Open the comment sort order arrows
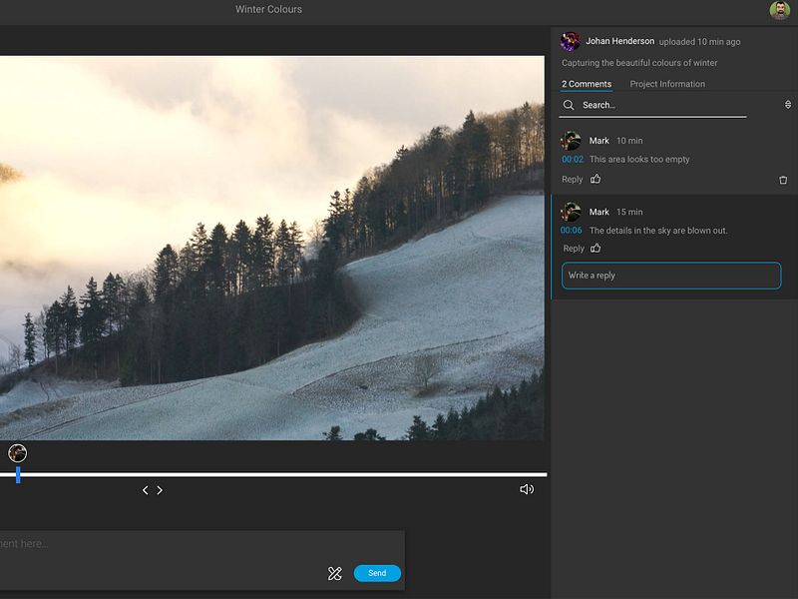This screenshot has width=798, height=599. click(x=787, y=105)
